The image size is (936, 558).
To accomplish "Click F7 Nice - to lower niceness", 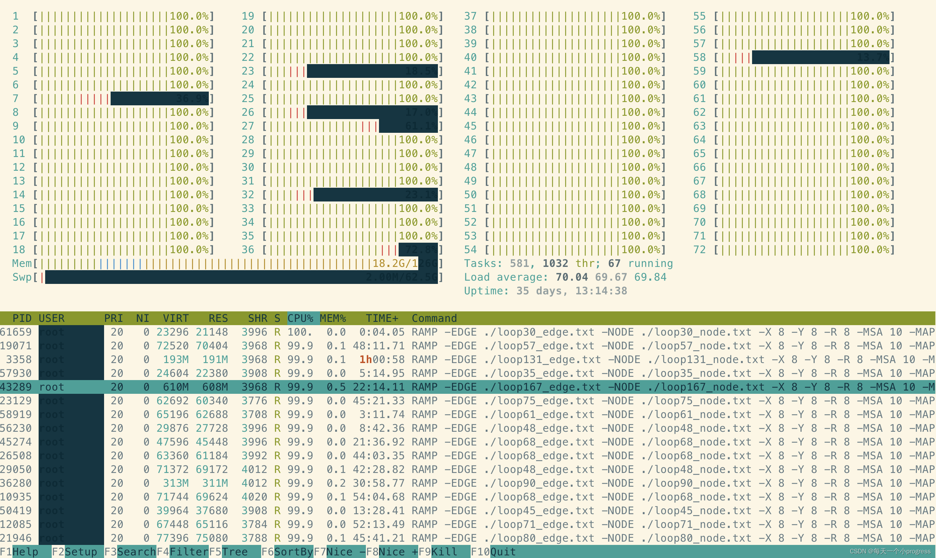I will [339, 551].
